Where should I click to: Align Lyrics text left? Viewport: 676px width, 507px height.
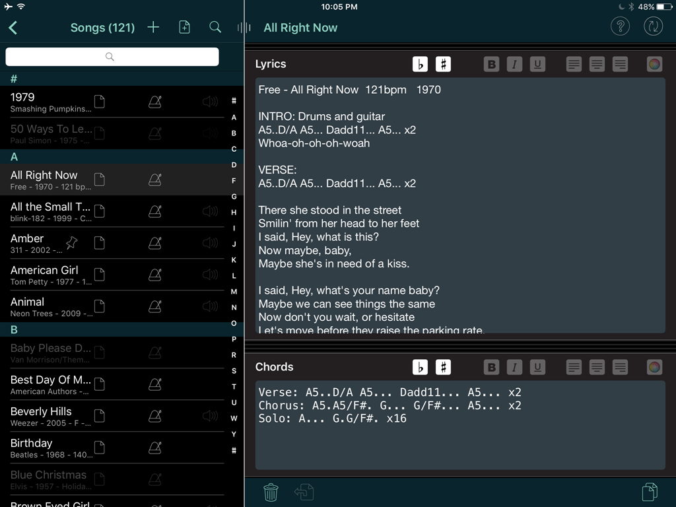point(574,64)
